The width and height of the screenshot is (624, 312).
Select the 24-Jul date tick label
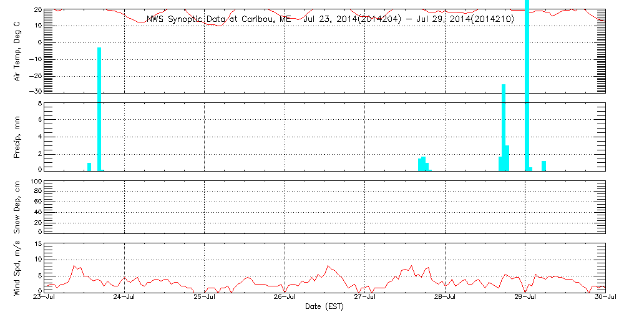pyautogui.click(x=125, y=298)
